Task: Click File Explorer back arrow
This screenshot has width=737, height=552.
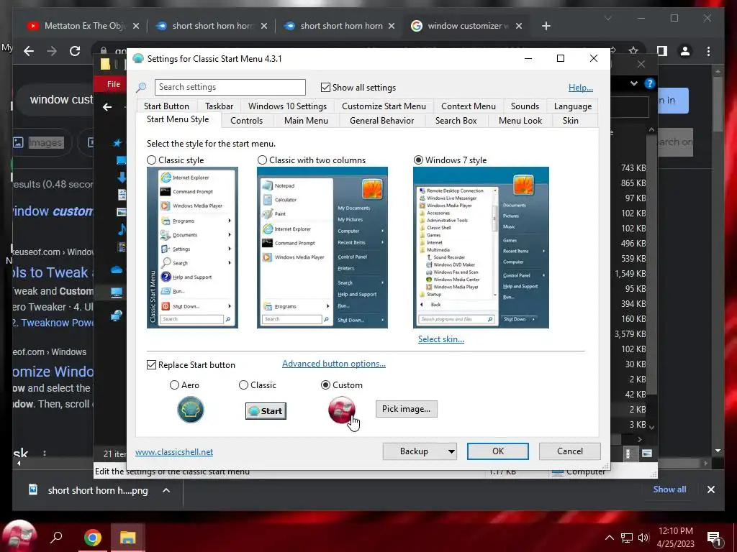Action: pos(107,107)
